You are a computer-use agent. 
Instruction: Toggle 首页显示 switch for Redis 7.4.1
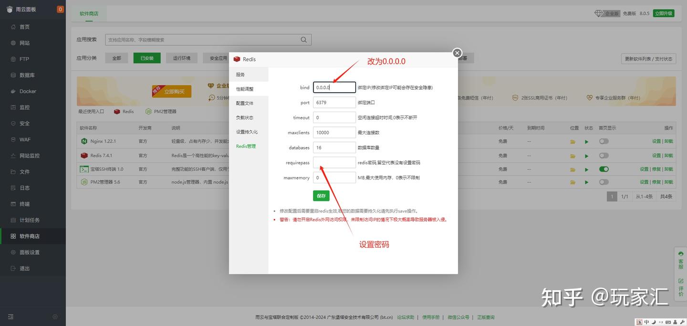tap(604, 156)
